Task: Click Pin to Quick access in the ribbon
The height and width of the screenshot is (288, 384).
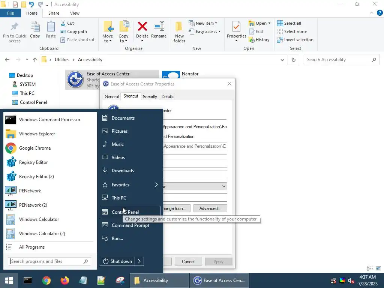Action: (x=15, y=32)
